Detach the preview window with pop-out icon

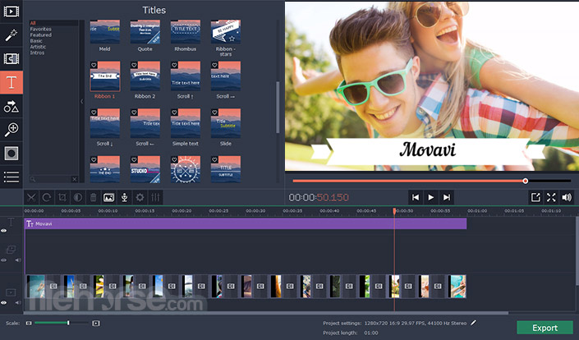click(535, 197)
